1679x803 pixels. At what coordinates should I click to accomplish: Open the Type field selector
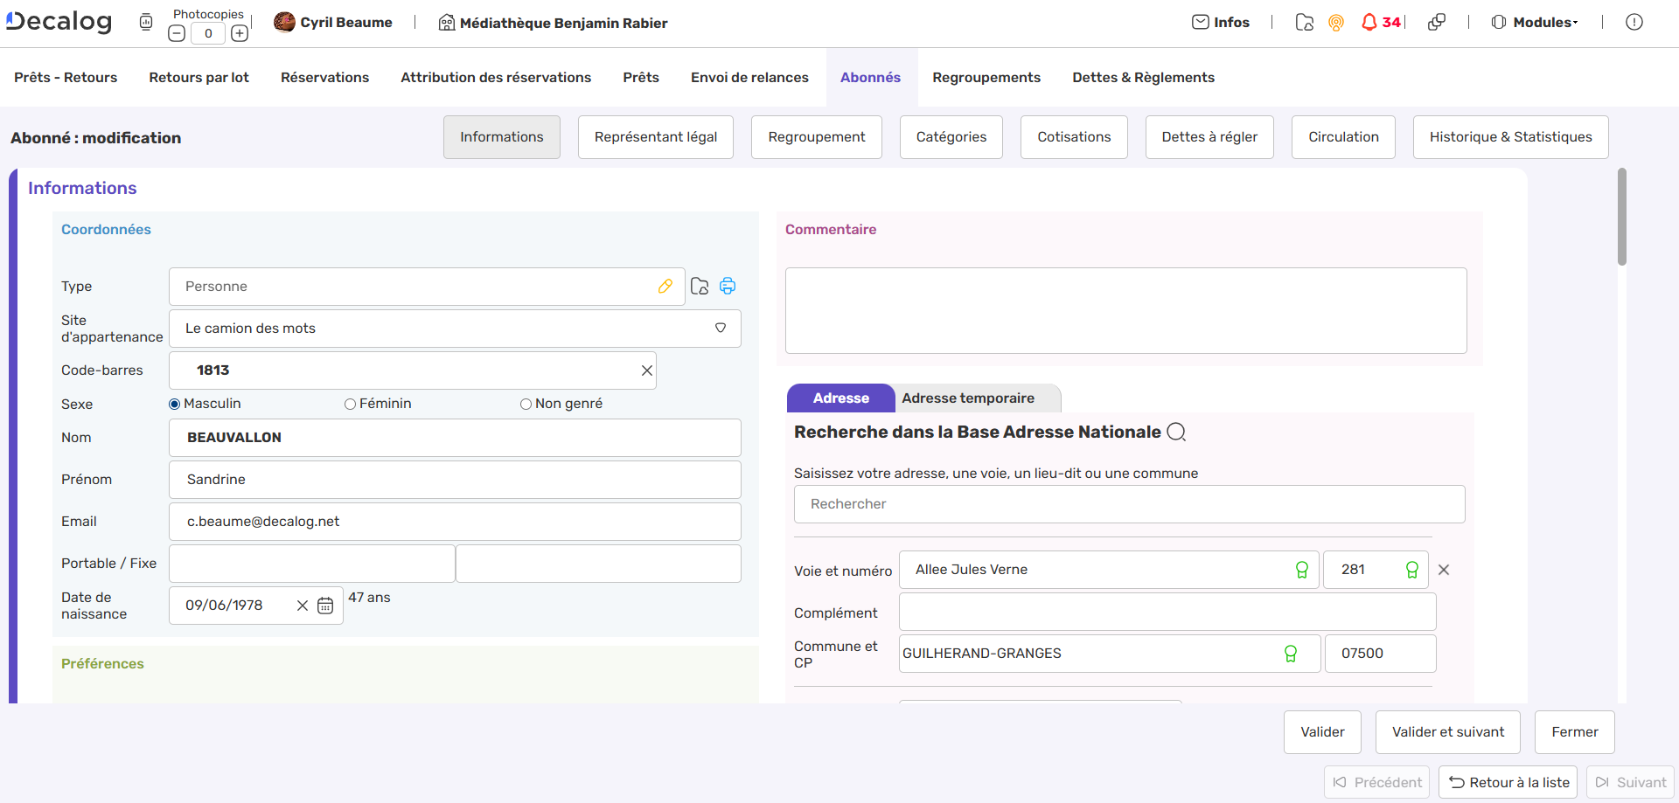(411, 287)
